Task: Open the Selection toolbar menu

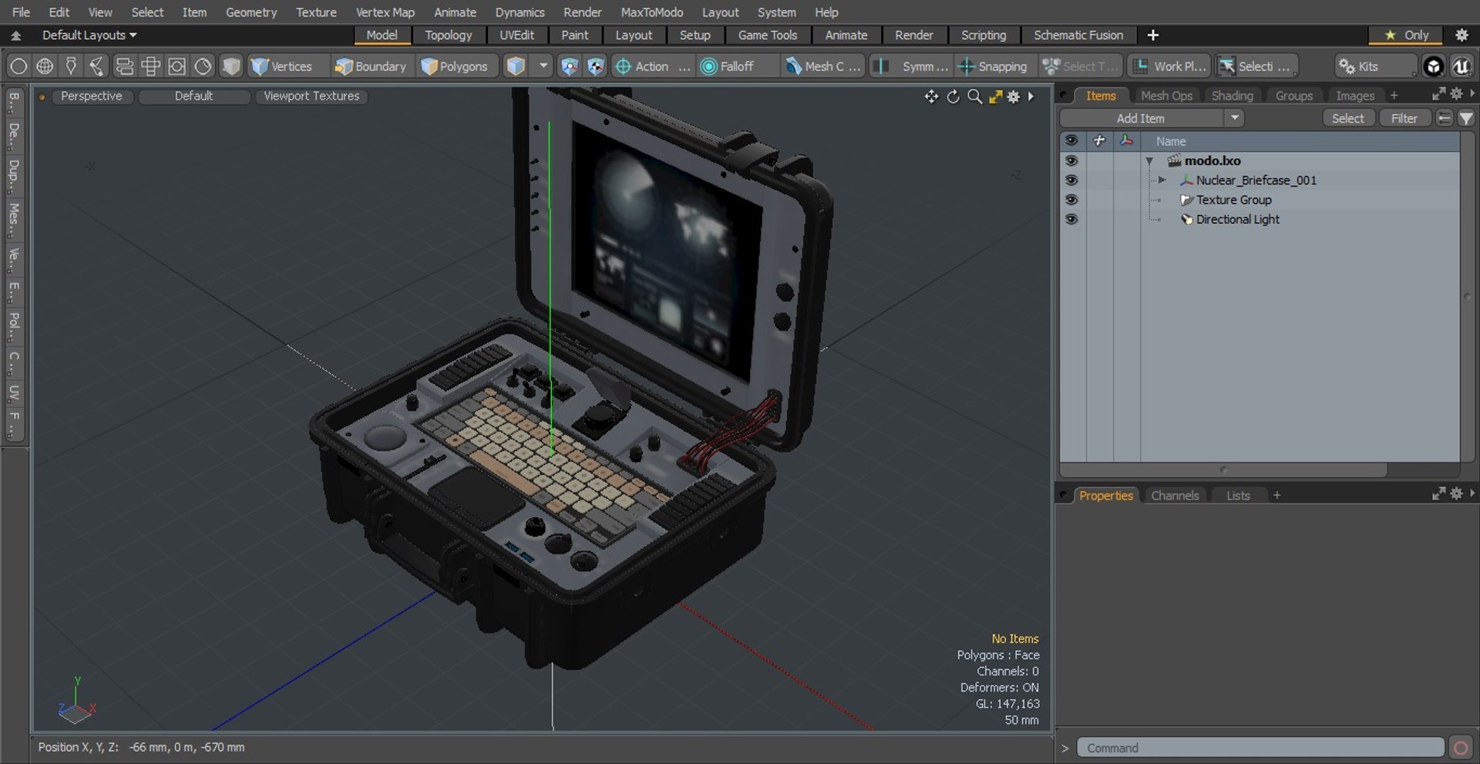Action: (1257, 66)
